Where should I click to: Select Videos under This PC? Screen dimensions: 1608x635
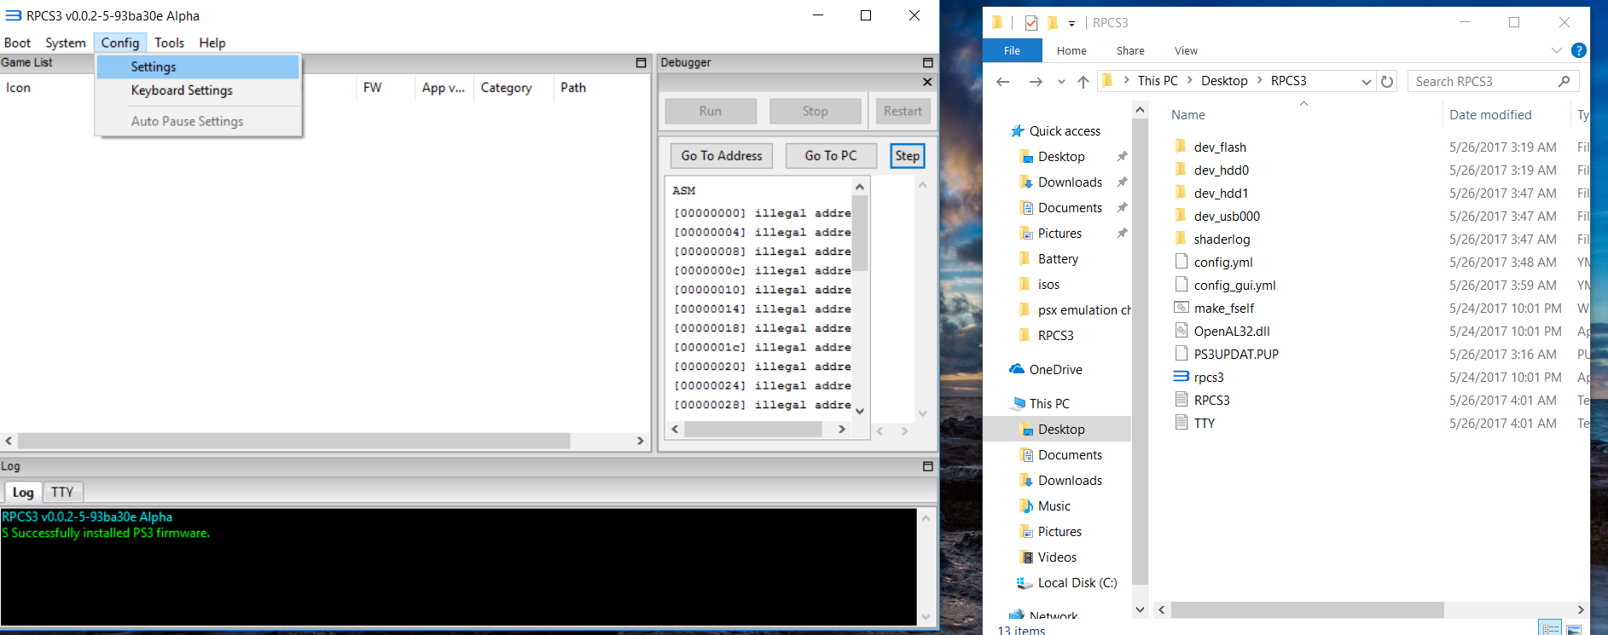coord(1057,557)
